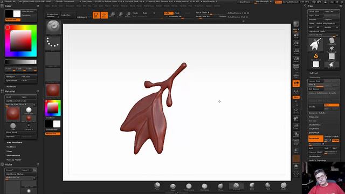Screen dimensions: 345x194
Task: Open the Render menu in menu bar
Action: coord(159,6)
